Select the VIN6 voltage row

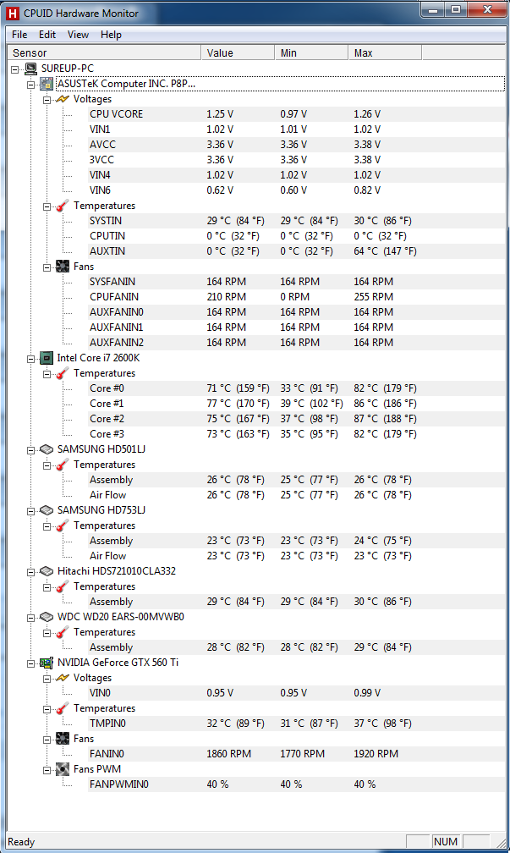[296, 190]
